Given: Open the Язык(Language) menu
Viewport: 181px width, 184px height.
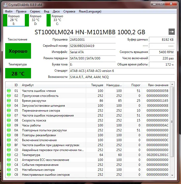Looking at the screenshot, I should click(x=90, y=11).
